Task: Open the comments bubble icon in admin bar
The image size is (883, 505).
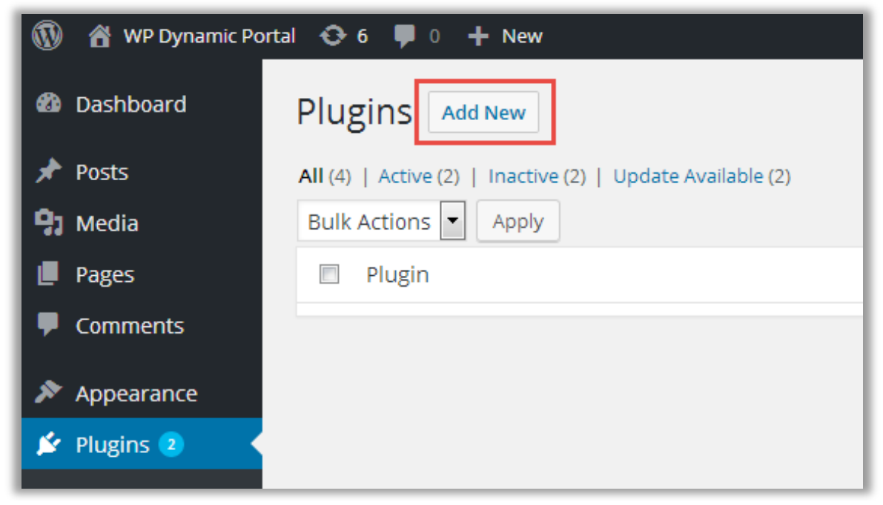Action: coord(404,36)
